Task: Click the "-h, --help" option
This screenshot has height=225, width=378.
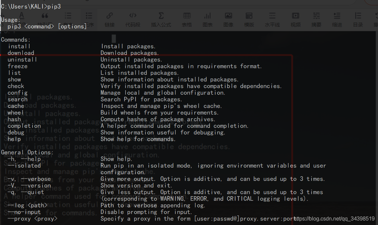Action: point(24,159)
